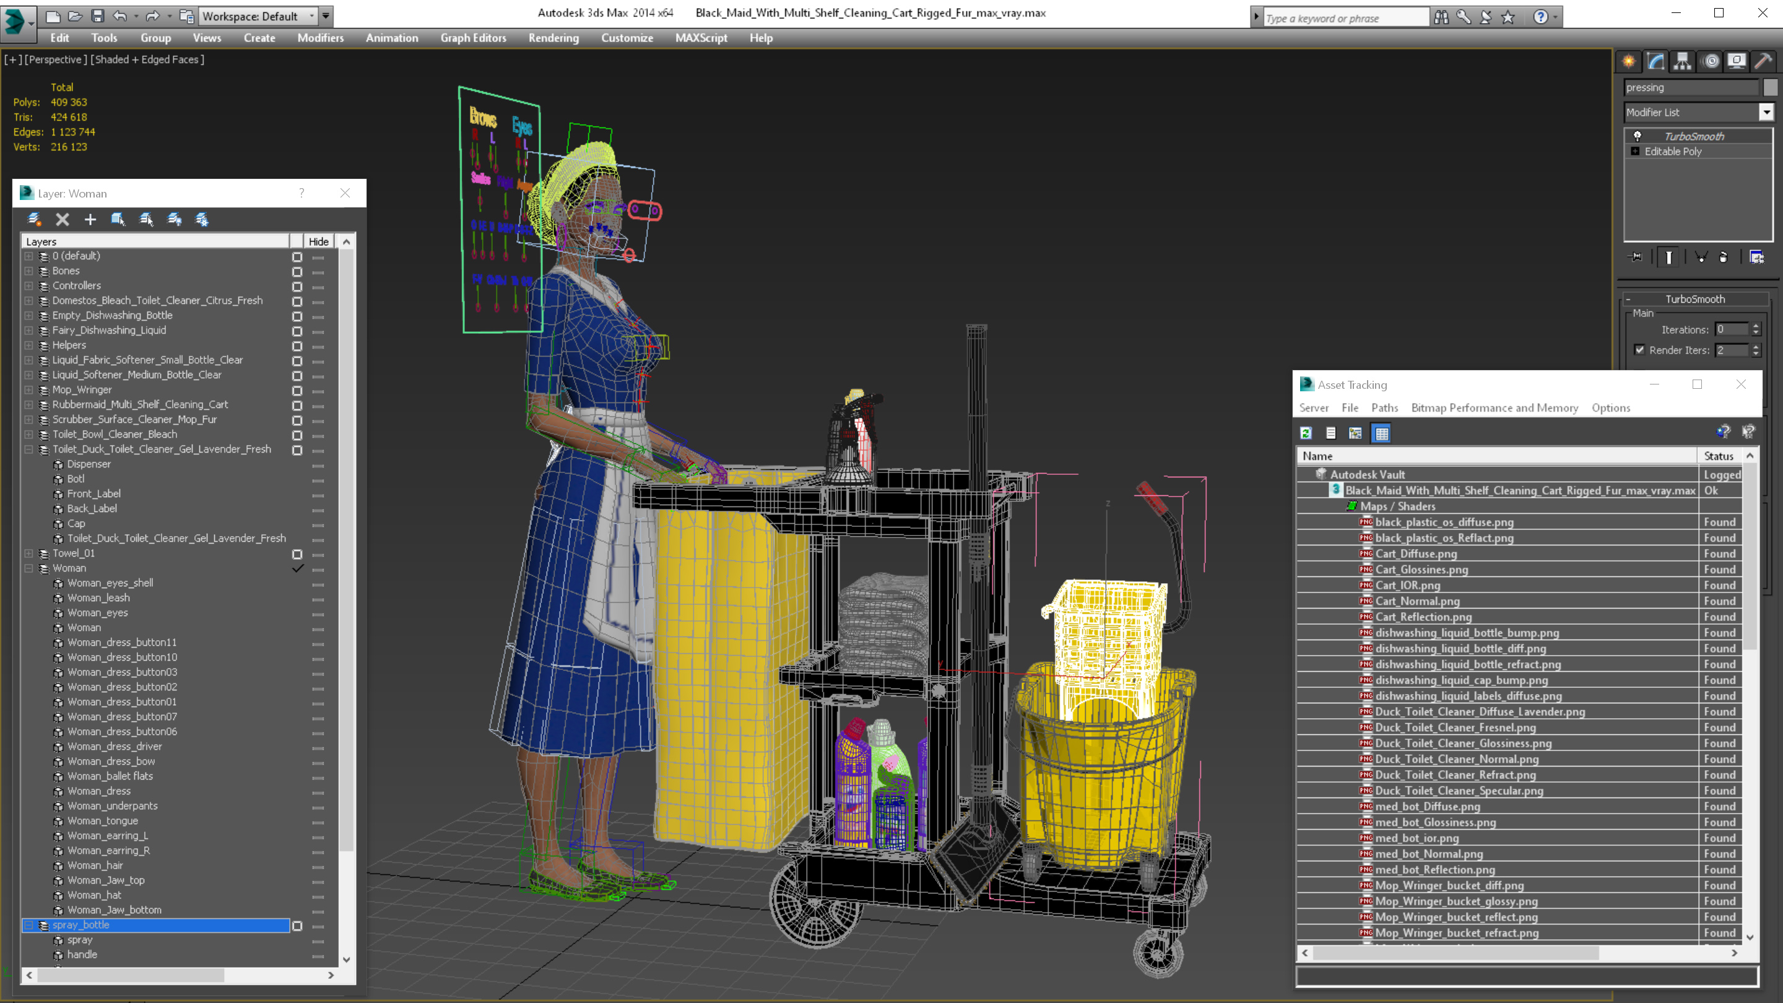Click the list view icon in Asset Tracking
Viewport: 1783px width, 1003px height.
coord(1330,433)
